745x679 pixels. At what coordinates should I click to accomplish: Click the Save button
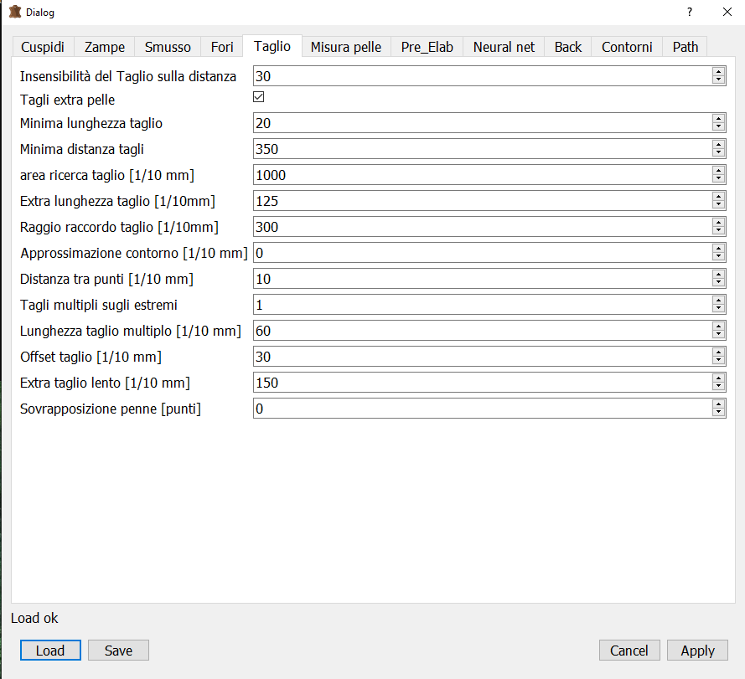click(118, 651)
